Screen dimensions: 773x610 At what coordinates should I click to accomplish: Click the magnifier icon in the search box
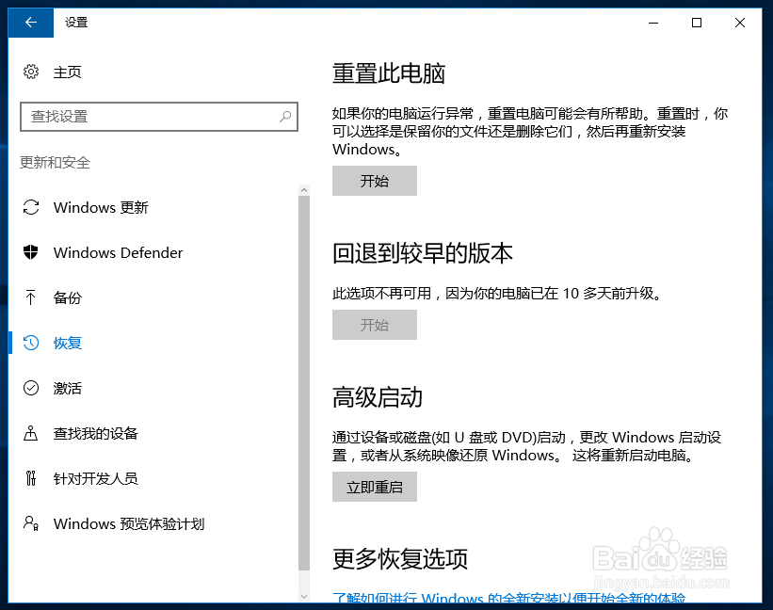click(284, 116)
